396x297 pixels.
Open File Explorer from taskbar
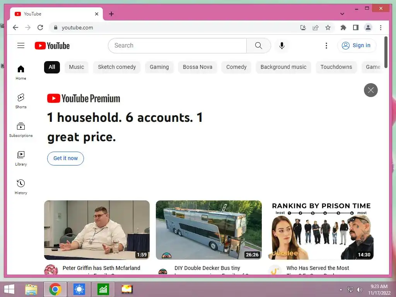[x=31, y=289]
